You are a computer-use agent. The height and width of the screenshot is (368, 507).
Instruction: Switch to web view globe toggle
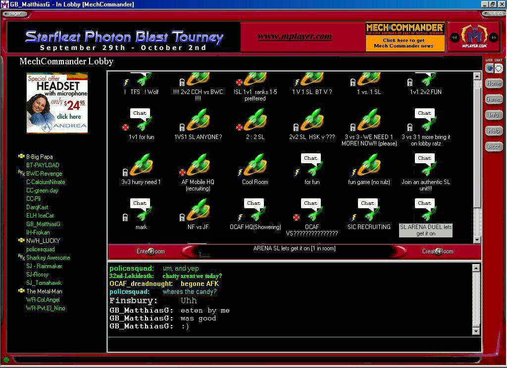[x=490, y=68]
